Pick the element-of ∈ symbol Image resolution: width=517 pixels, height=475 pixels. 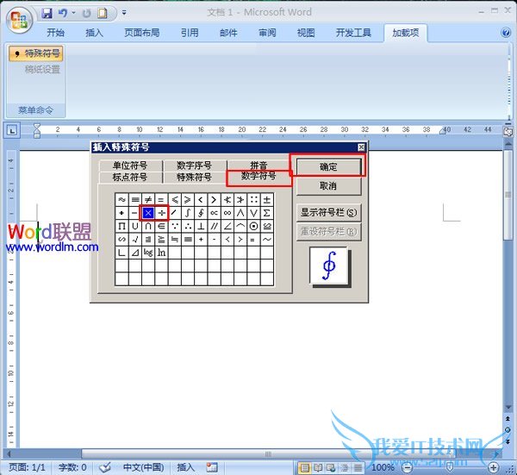(162, 226)
